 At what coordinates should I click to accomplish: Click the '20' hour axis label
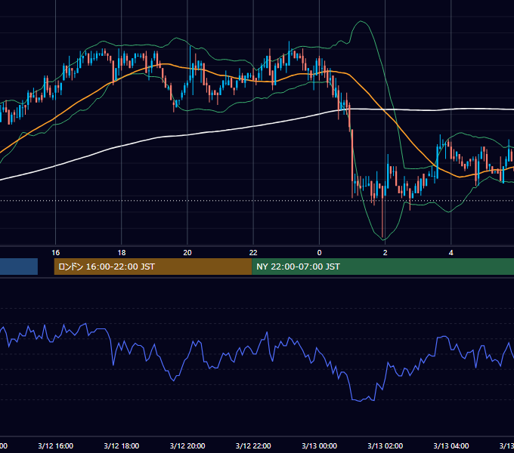point(187,253)
